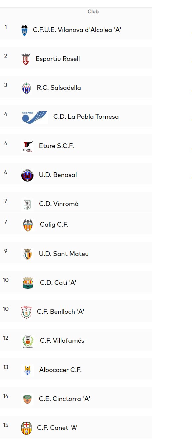Click the Club column header
This screenshot has width=192, height=441.
(x=93, y=12)
